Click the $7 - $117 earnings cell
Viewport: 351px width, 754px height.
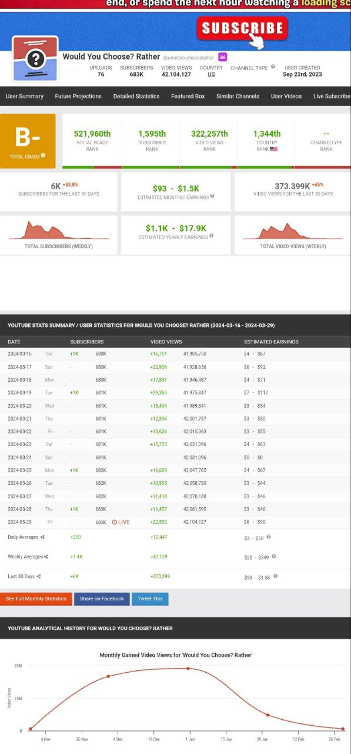[x=255, y=393]
